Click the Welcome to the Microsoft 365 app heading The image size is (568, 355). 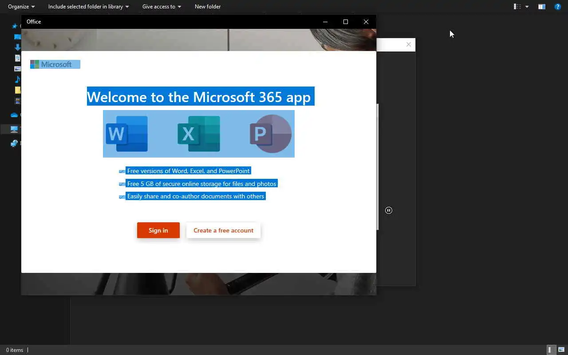pos(201,96)
